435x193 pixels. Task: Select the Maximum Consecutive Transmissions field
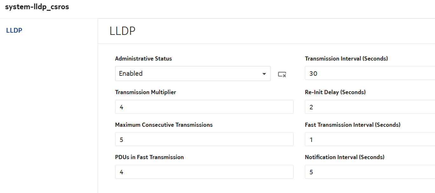click(204, 139)
